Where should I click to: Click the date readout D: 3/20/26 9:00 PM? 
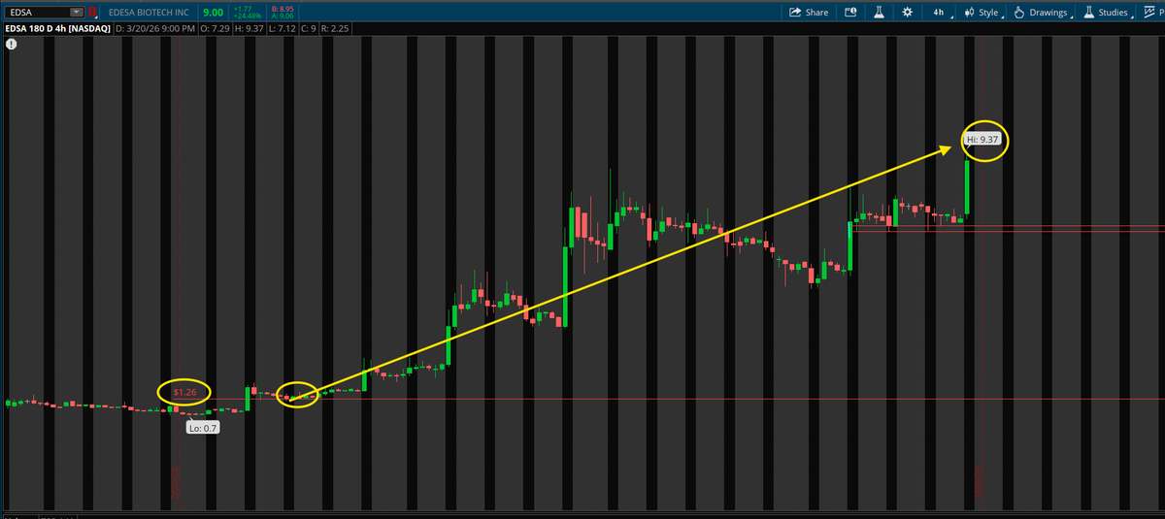point(156,29)
